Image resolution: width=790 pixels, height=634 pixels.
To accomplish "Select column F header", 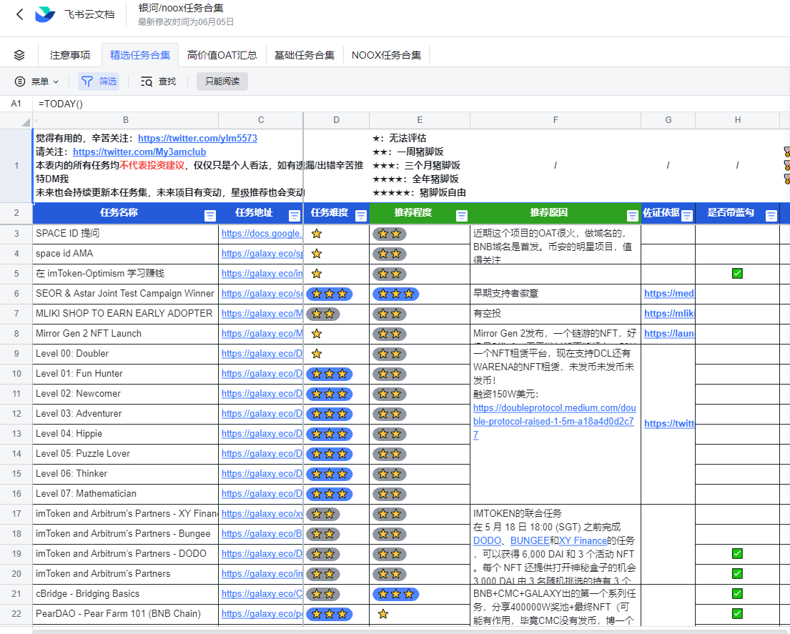I will (x=556, y=120).
